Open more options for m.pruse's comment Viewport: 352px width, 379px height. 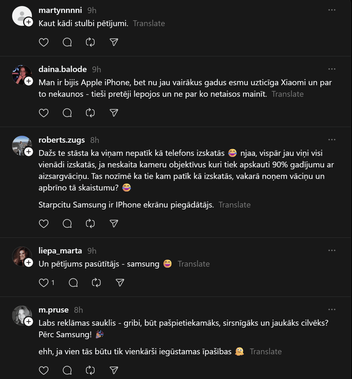pos(332,310)
